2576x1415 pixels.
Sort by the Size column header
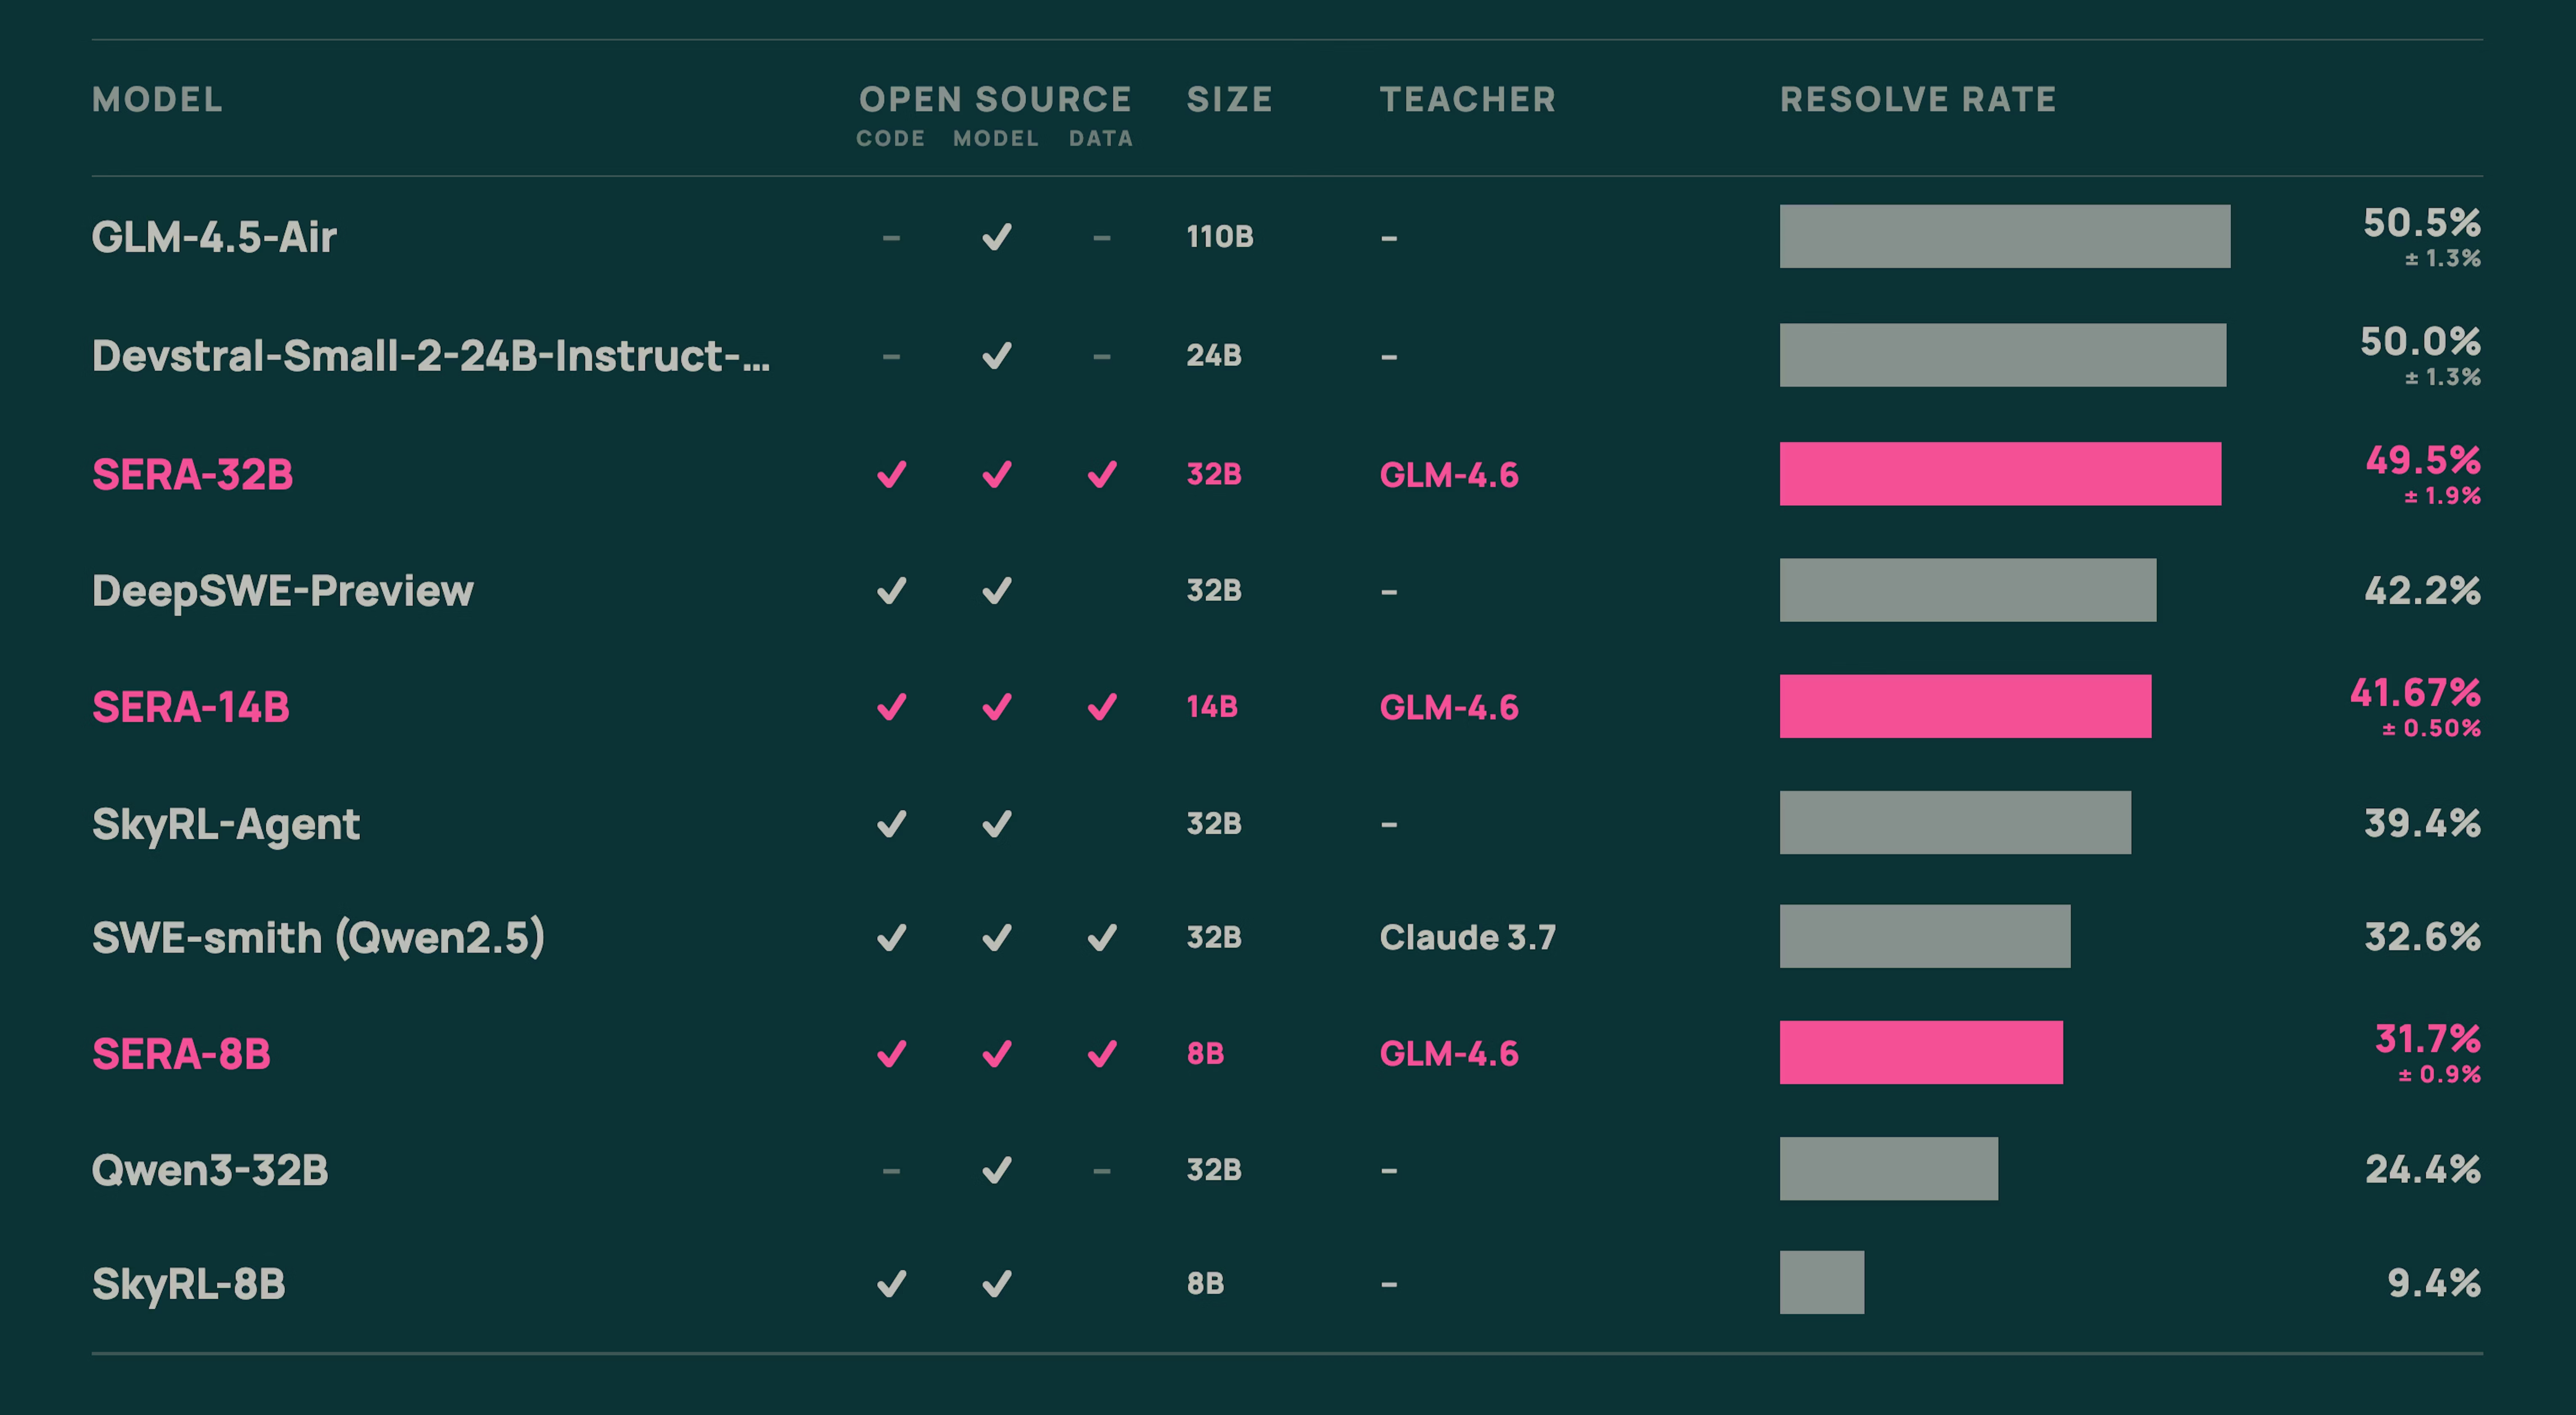[1229, 99]
